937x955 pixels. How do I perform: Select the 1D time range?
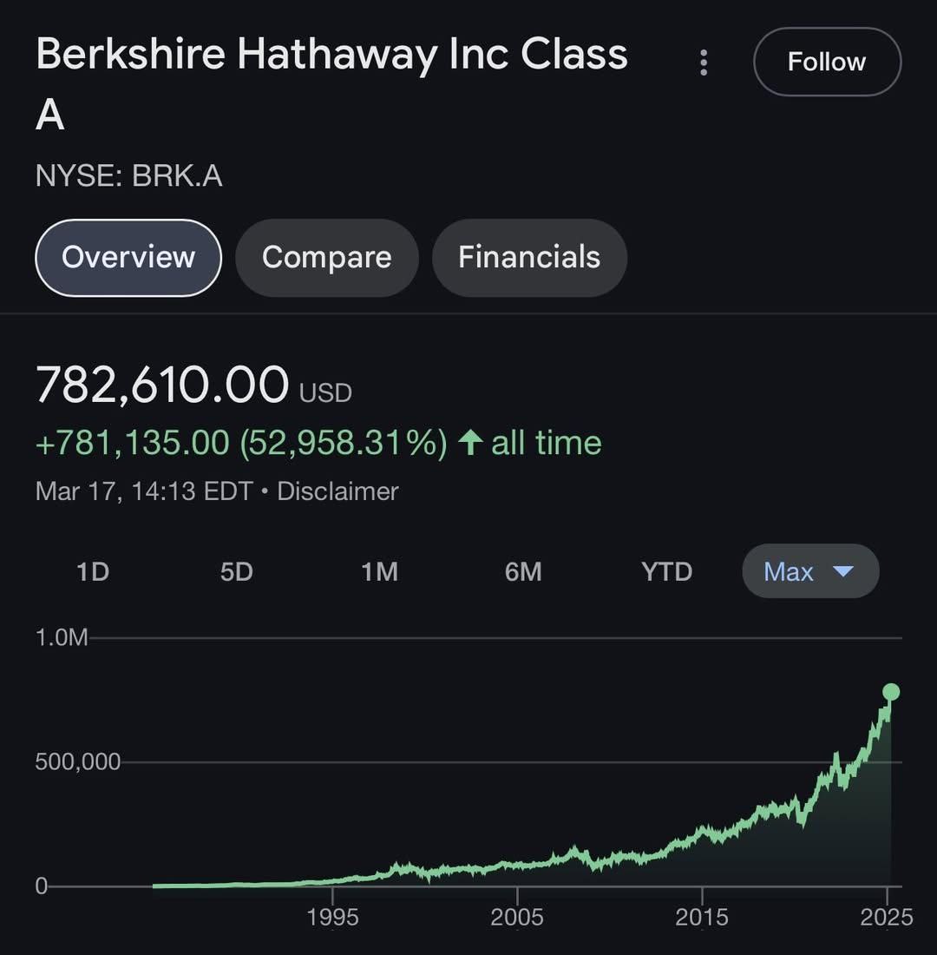(93, 572)
